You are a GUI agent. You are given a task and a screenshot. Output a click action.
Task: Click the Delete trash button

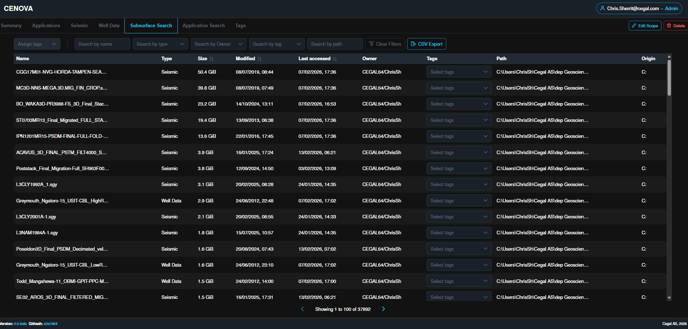pos(676,26)
